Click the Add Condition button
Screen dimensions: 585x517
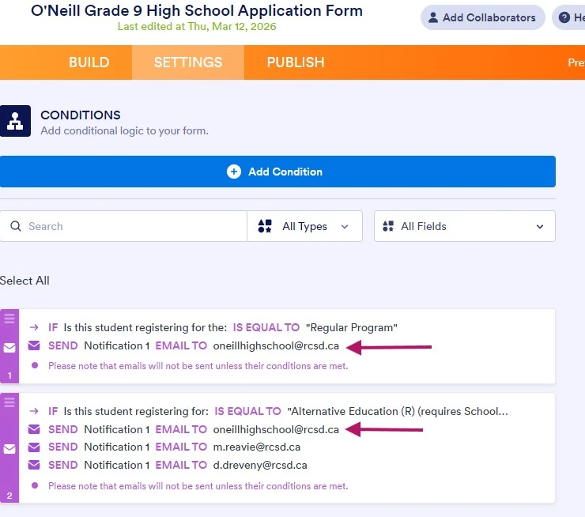point(277,172)
